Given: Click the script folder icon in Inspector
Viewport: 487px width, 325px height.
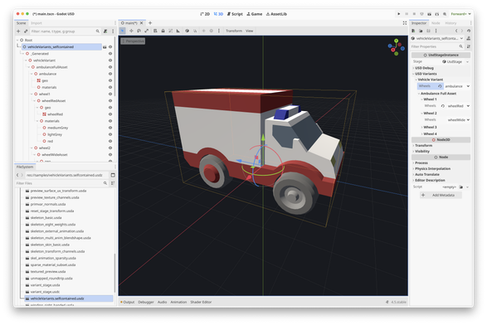Looking at the screenshot, I should tap(461, 187).
